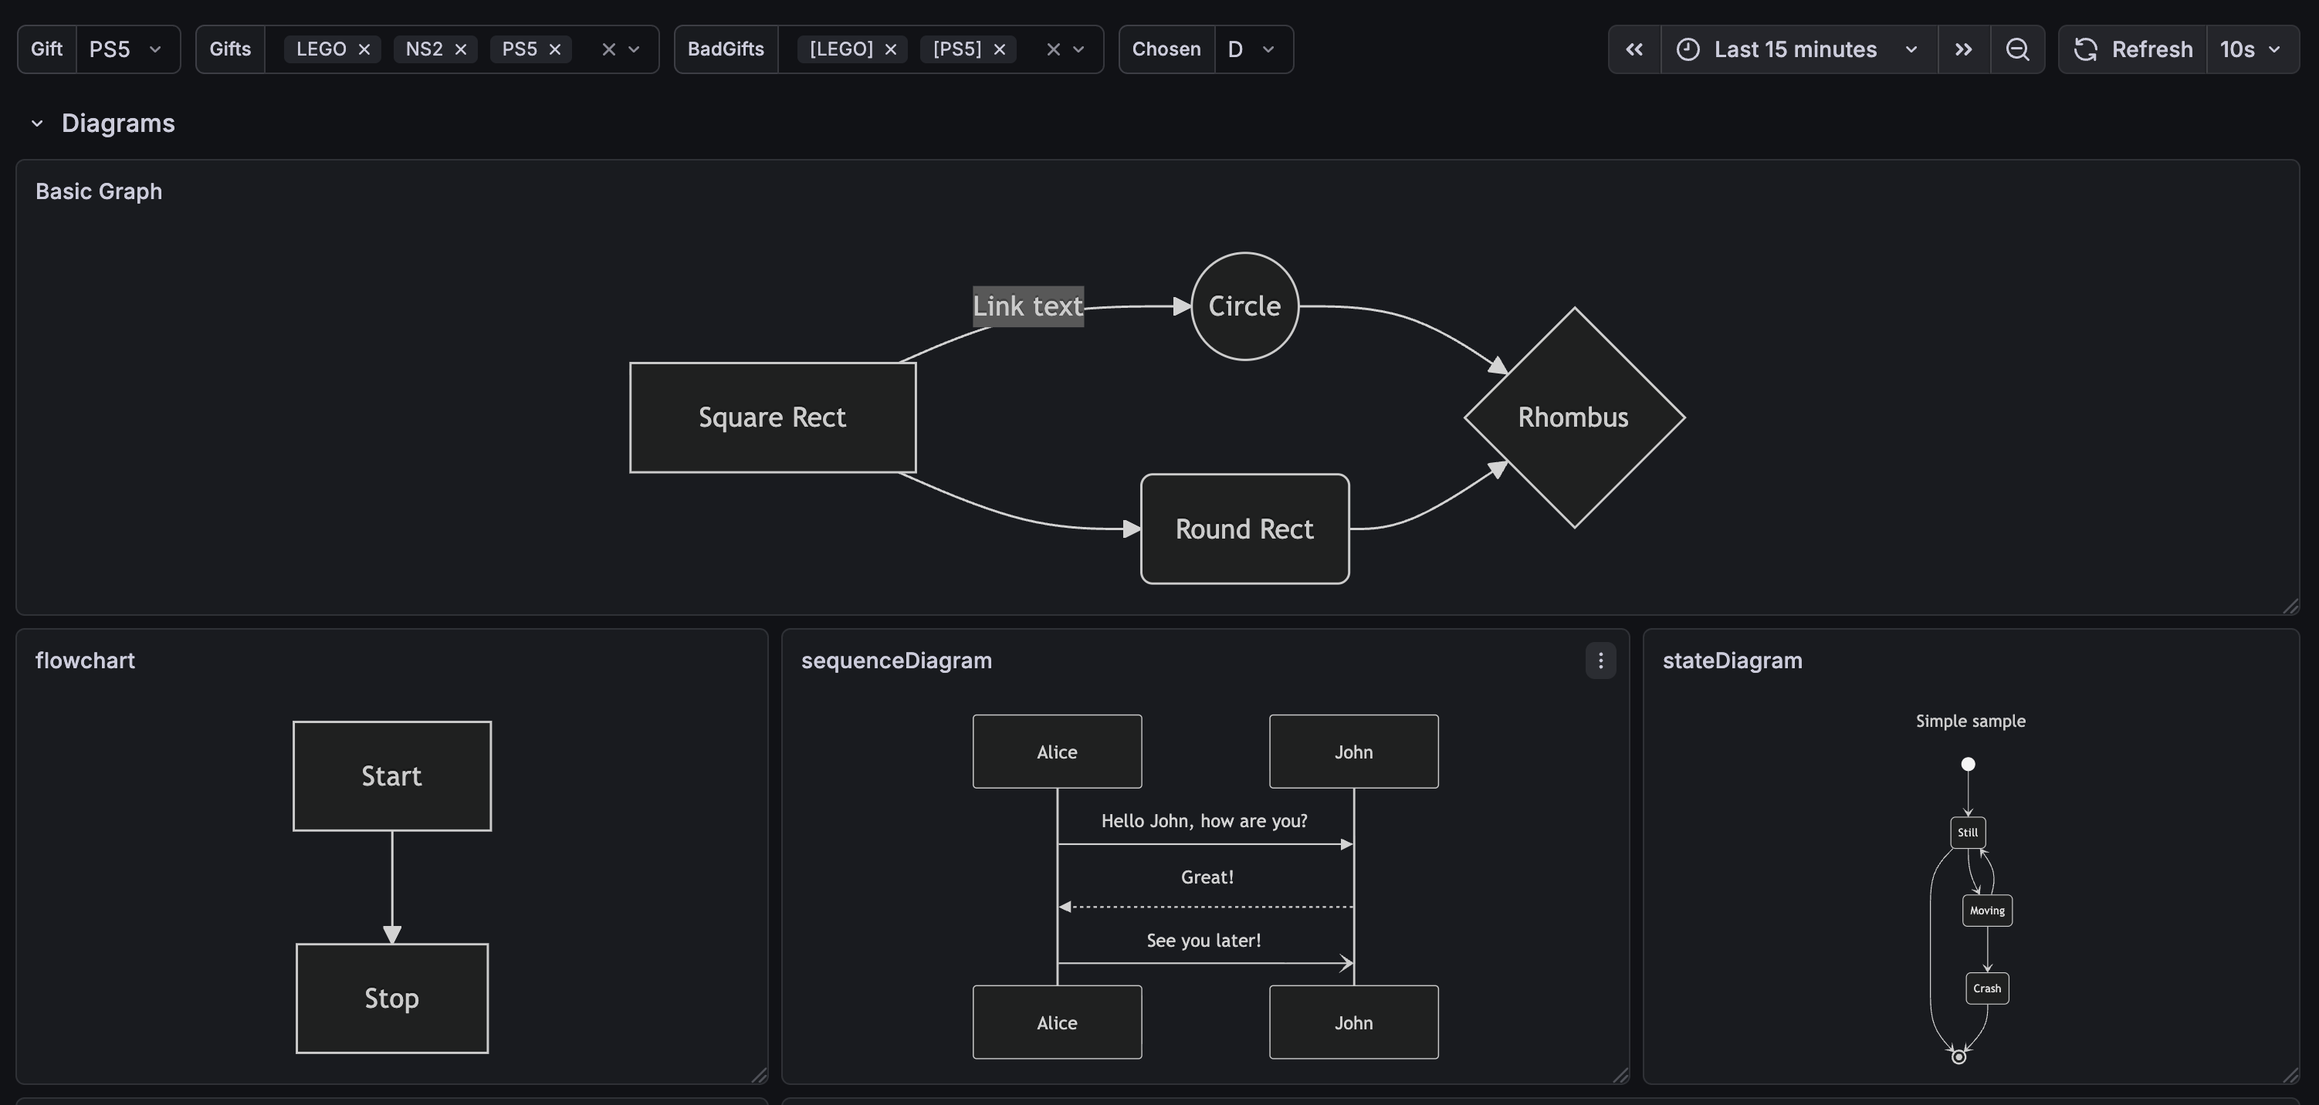Click the refresh icon beside the Refresh label

(x=2086, y=49)
